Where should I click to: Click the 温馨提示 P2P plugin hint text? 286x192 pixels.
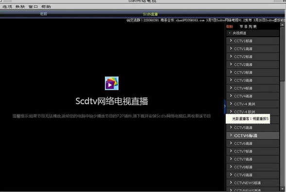coord(111,116)
